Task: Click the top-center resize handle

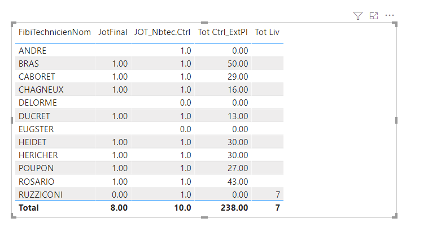Action: (x=204, y=23)
